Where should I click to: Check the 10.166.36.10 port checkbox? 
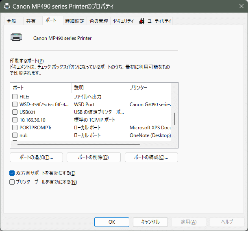tap(15, 120)
